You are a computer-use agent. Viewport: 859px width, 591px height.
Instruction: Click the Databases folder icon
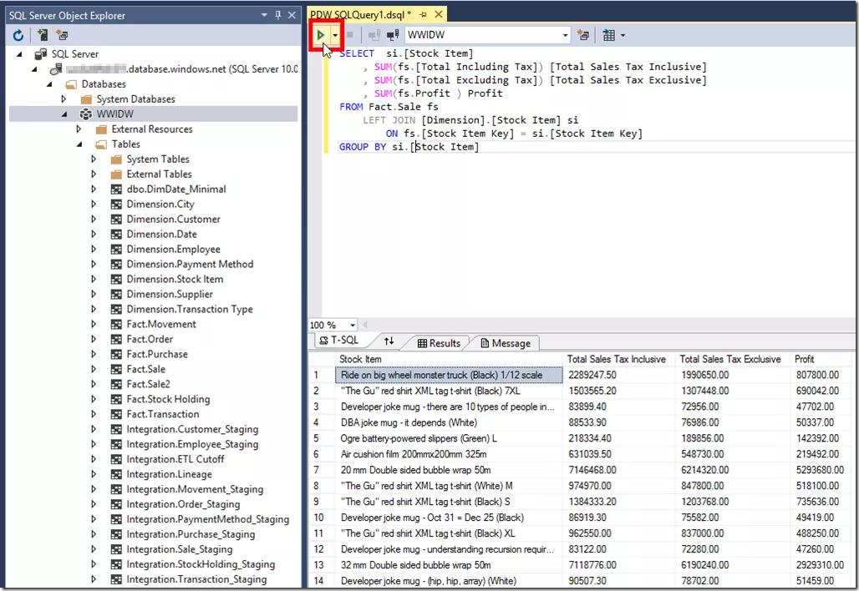point(71,84)
